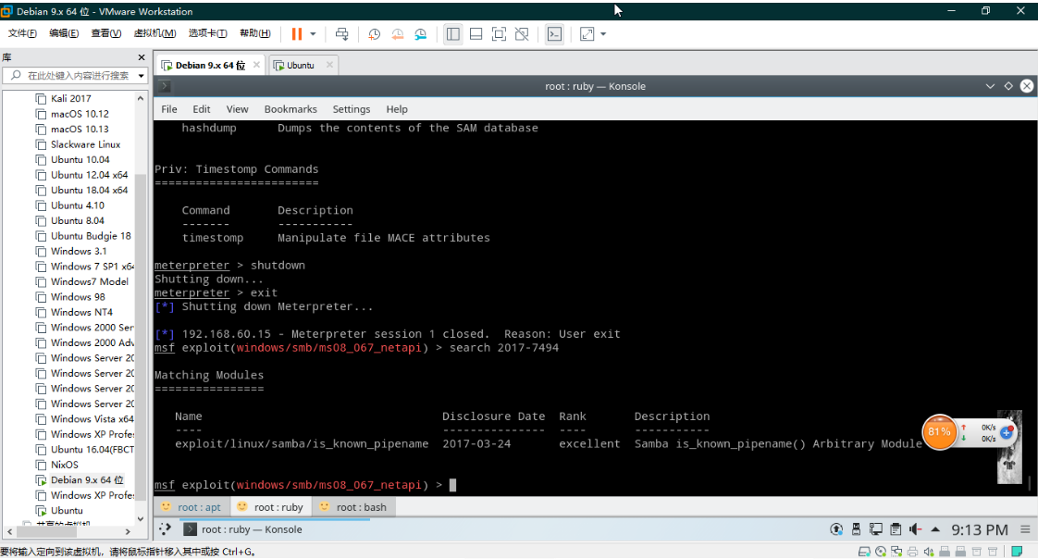Open Konsole's Bookmarks menu
The image size is (1038, 559).
[x=290, y=109]
